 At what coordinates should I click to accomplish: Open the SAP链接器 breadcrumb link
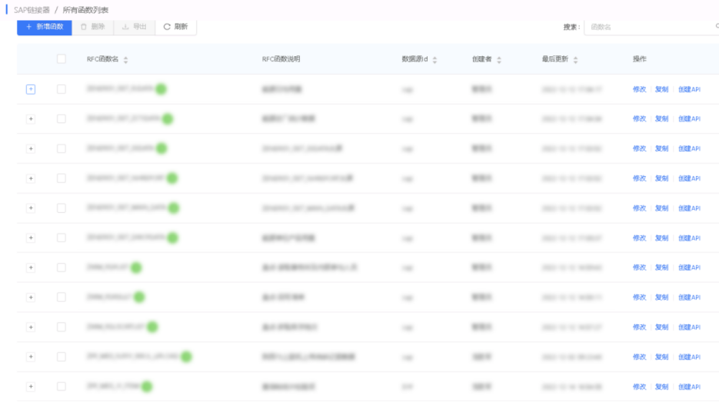tap(32, 10)
